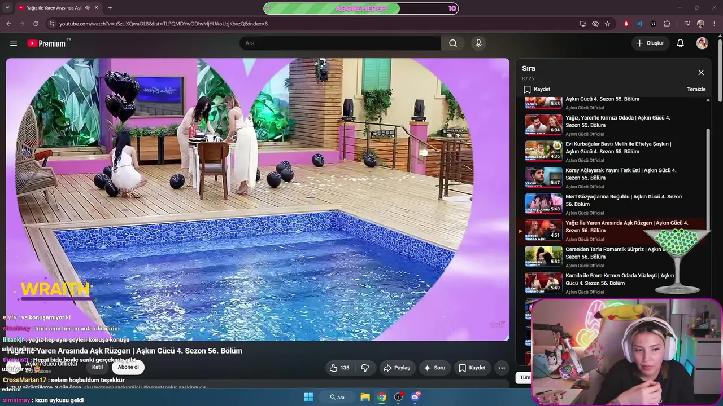Open Aşkın Gücü Official channel under Kamila video
This screenshot has width=723, height=406.
coord(585,292)
